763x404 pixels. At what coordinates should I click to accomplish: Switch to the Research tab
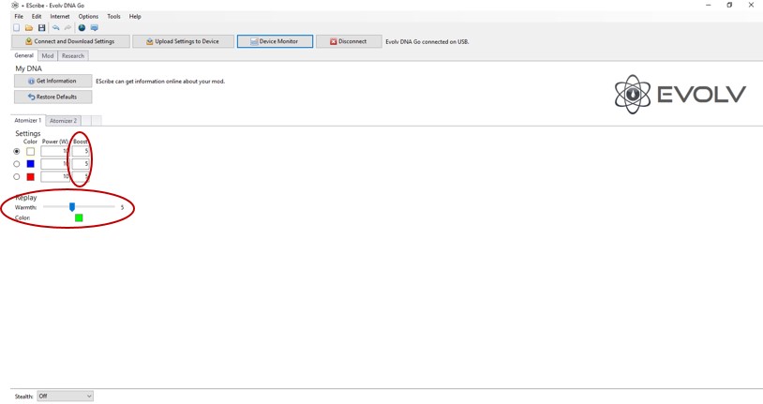73,56
